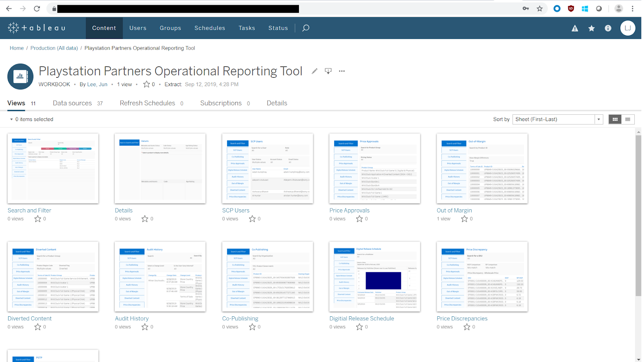Open the Schedules menu
Viewport: 642px width, 362px height.
(209, 28)
